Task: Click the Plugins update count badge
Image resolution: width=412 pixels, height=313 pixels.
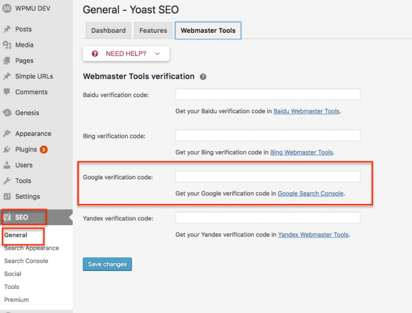Action: pyautogui.click(x=43, y=149)
